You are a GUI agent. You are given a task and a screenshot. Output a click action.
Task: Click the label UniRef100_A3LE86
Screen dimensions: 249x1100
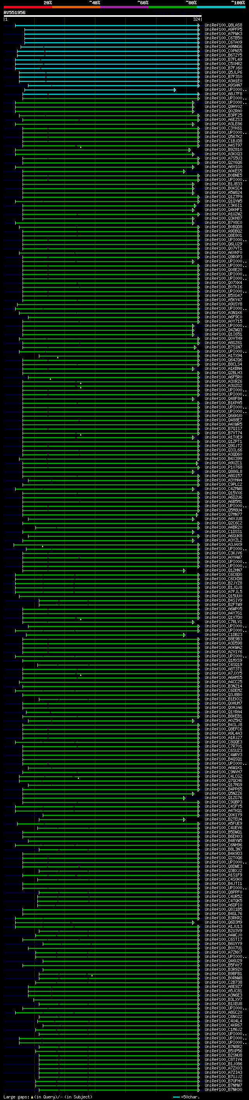point(223,124)
